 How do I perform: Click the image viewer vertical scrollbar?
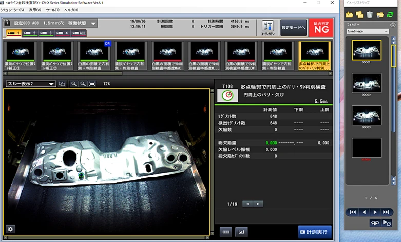(x=212, y=162)
